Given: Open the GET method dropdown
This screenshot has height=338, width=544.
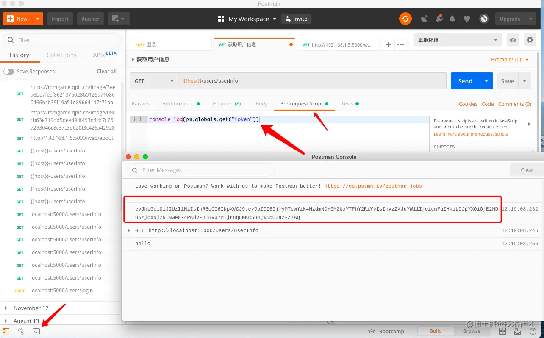Looking at the screenshot, I should pos(154,81).
